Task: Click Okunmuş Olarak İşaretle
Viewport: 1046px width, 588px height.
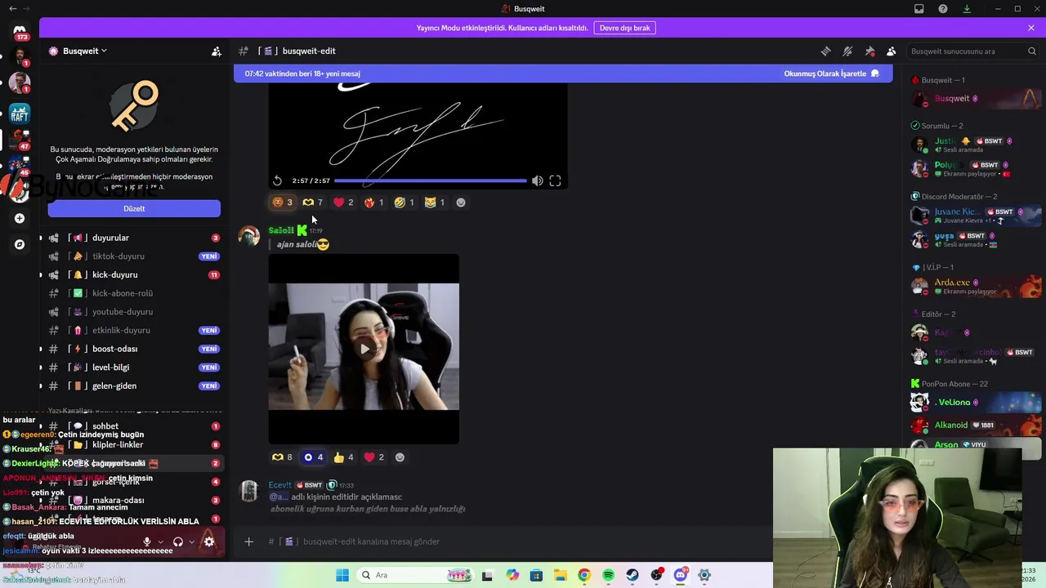Action: [831, 73]
